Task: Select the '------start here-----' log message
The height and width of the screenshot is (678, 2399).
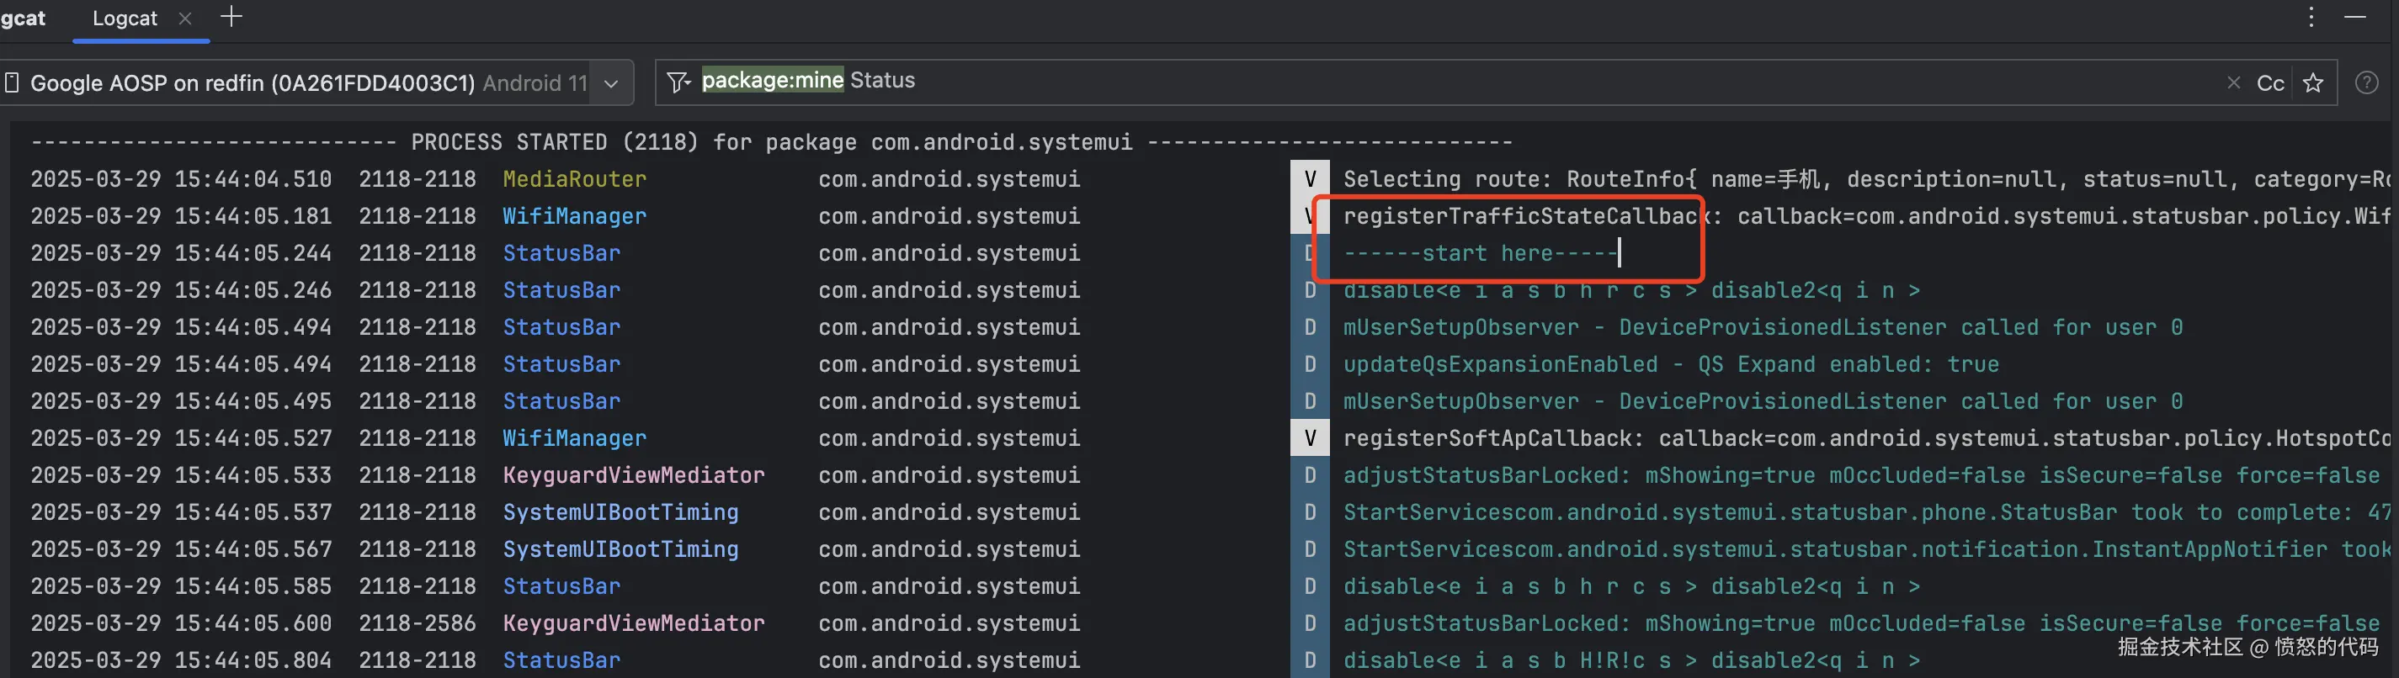Action: [1480, 253]
